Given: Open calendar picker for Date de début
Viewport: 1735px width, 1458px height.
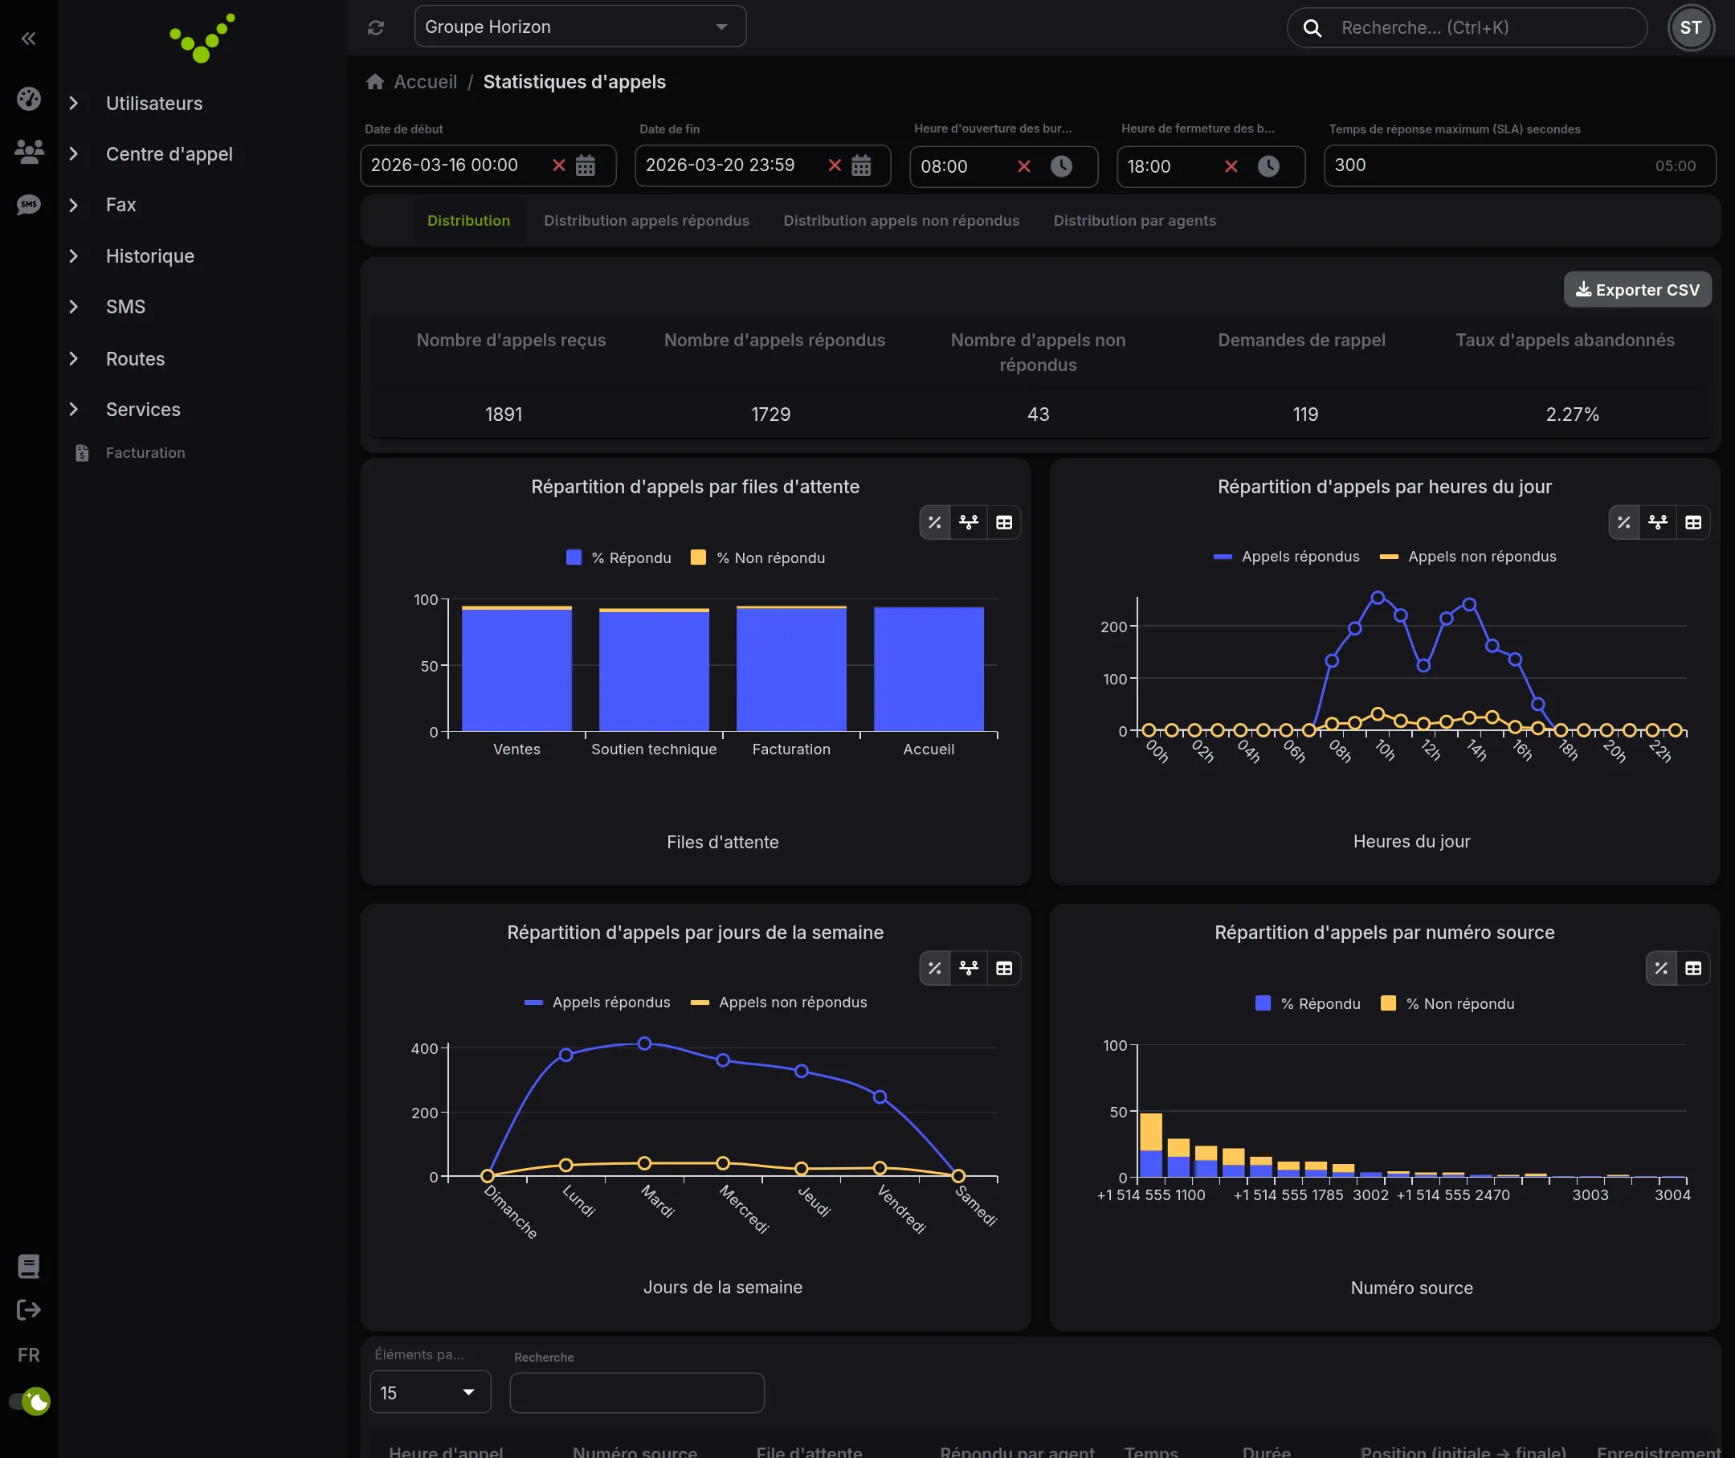Looking at the screenshot, I should [586, 165].
